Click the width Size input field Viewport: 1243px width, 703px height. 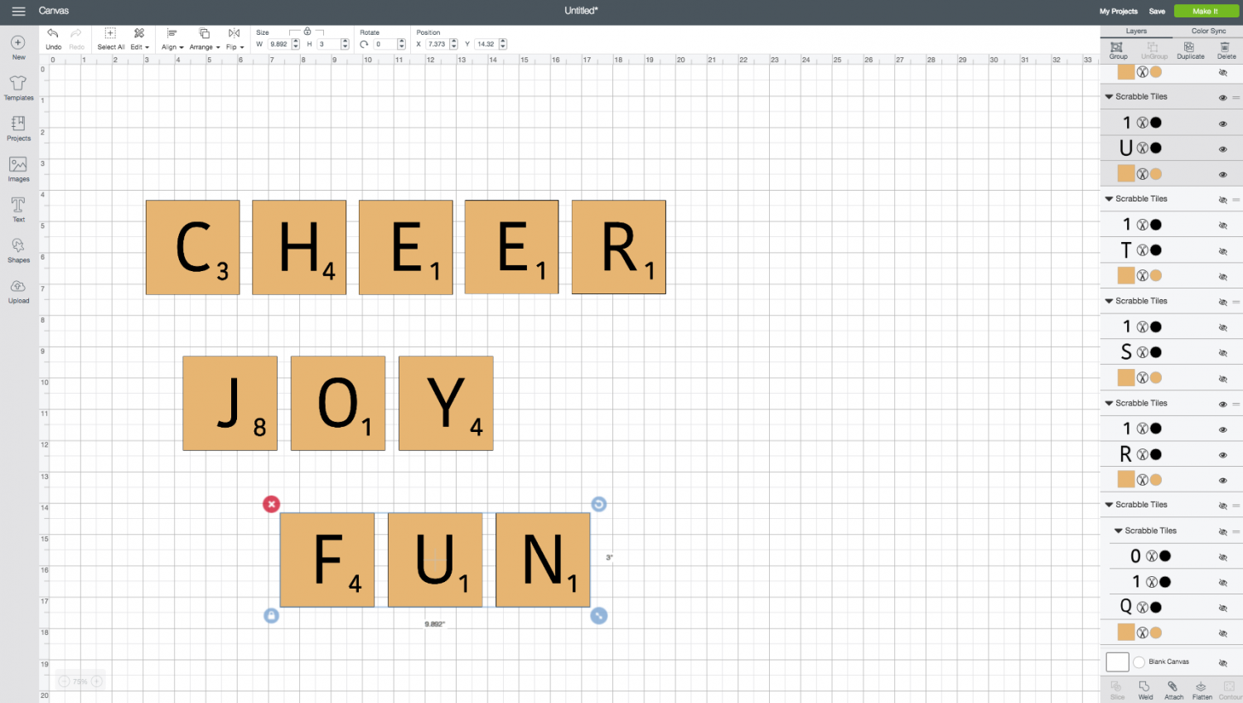tap(279, 44)
